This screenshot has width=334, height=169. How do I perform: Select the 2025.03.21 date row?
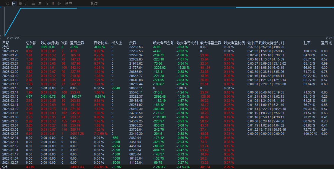pyautogui.click(x=10, y=68)
